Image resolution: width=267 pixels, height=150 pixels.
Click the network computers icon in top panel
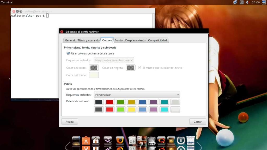(235, 2)
